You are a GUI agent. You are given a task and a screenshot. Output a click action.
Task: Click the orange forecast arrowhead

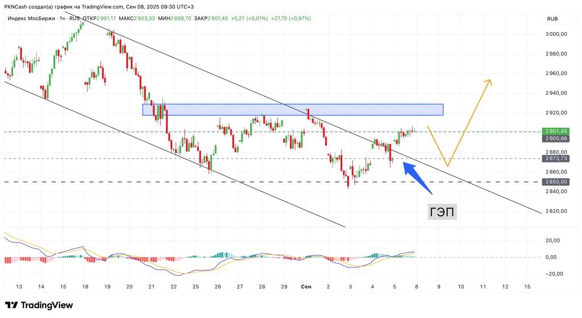point(488,82)
